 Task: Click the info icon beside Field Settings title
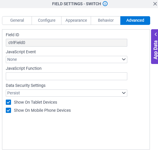pos(105,4)
